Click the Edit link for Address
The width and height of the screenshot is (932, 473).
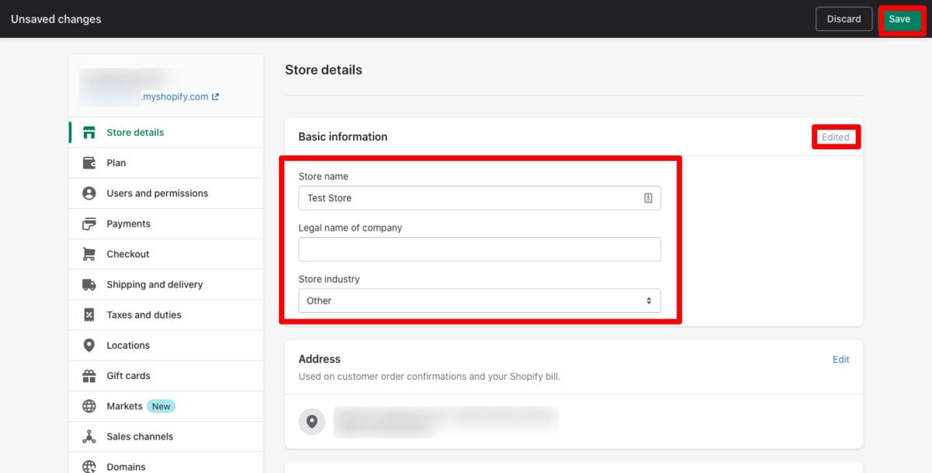click(x=841, y=360)
